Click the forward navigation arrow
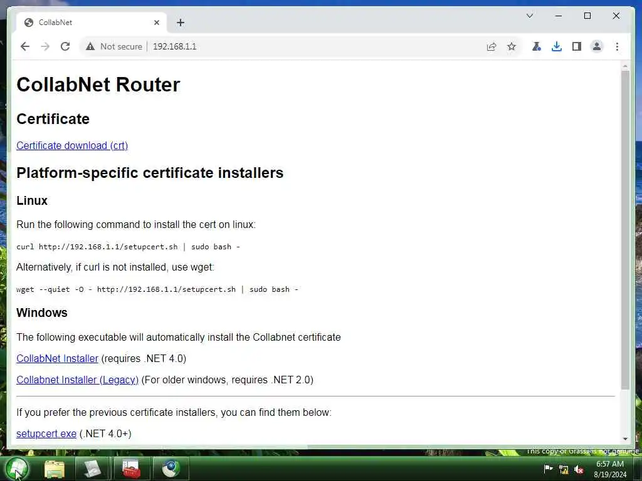Viewport: 642px width, 481px height. (45, 46)
